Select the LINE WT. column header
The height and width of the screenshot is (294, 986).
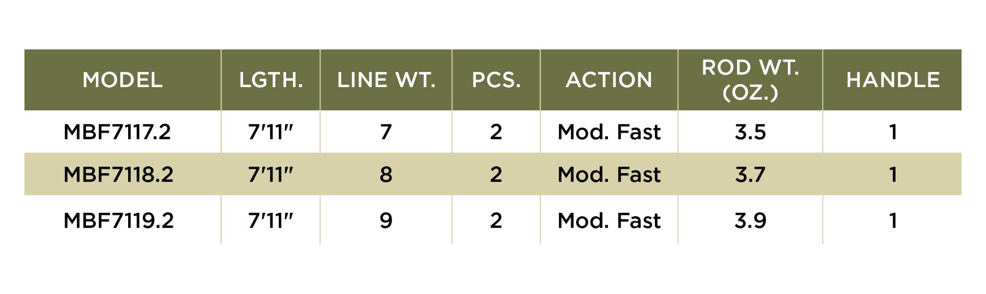pos(386,80)
